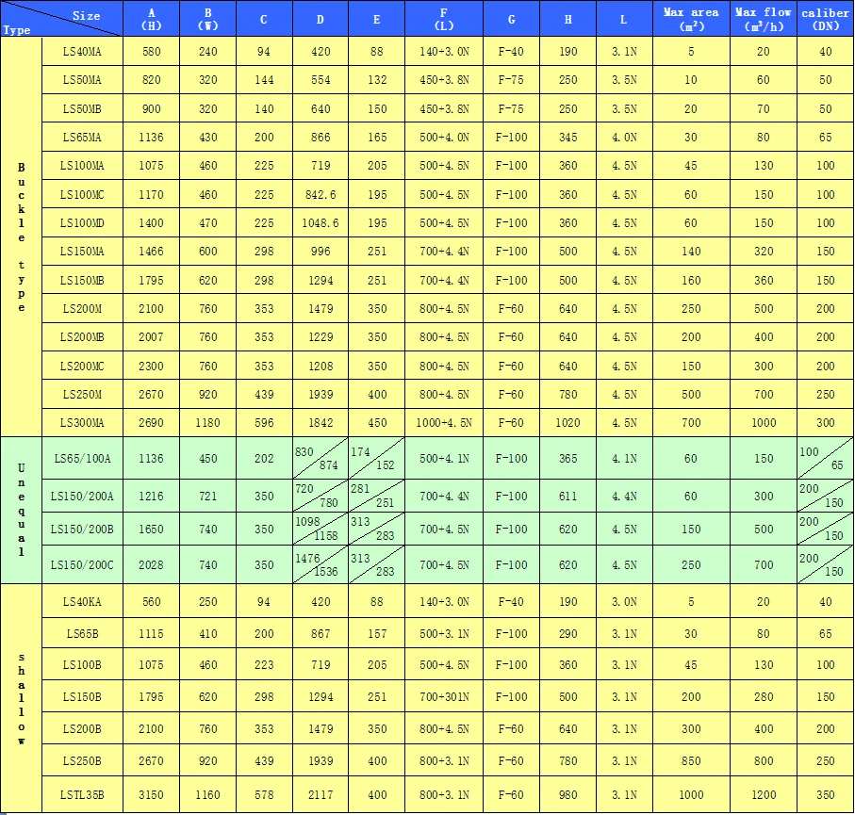
Task: Click the LS65/100A model cell
Action: (82, 458)
